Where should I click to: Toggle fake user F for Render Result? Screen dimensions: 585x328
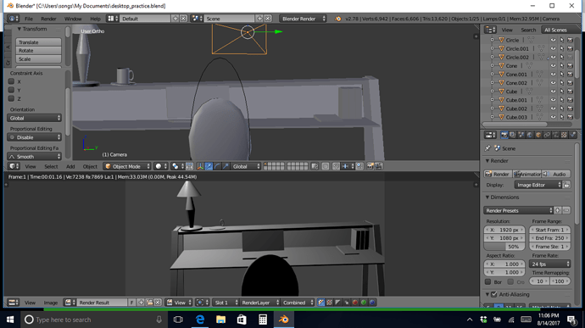coord(132,303)
